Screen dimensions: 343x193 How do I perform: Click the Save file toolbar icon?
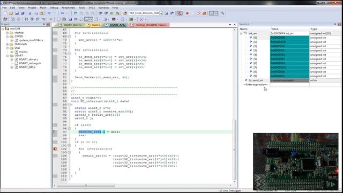point(17,13)
